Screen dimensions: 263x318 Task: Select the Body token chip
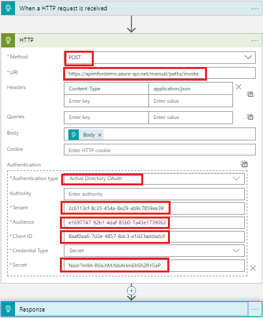click(86, 135)
